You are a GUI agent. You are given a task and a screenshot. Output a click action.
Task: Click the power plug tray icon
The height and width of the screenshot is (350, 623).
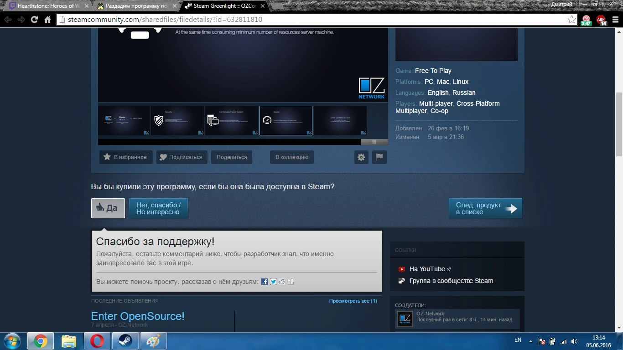(x=553, y=341)
